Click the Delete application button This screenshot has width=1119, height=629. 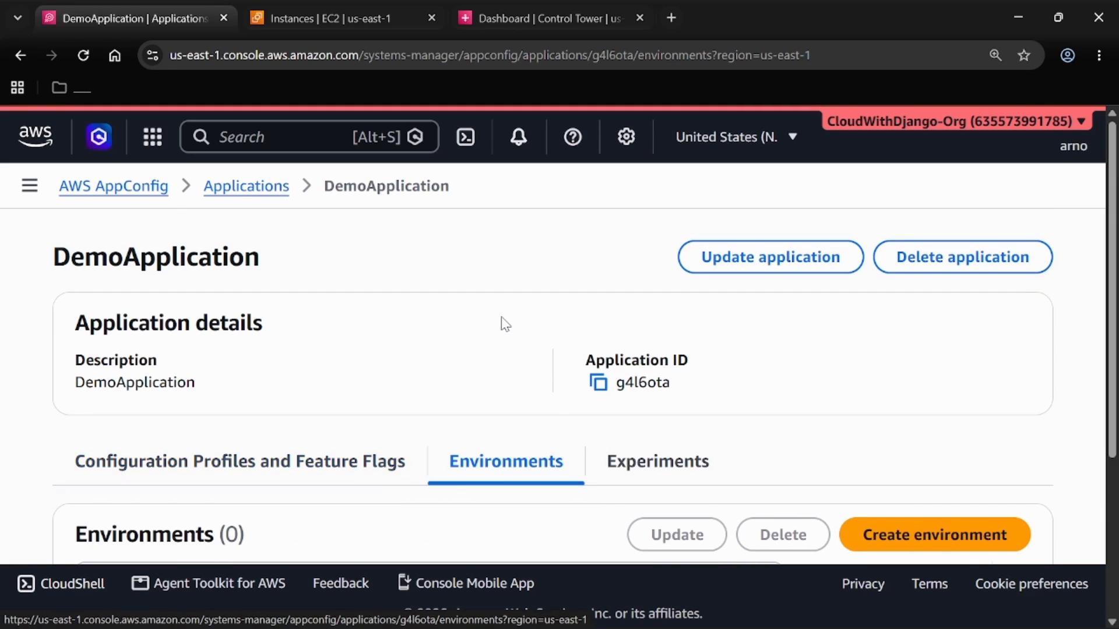(963, 257)
